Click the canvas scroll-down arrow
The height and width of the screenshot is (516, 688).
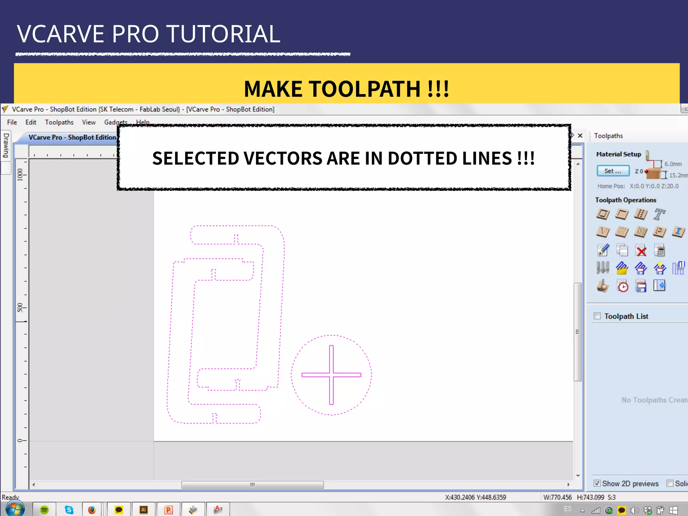(578, 476)
